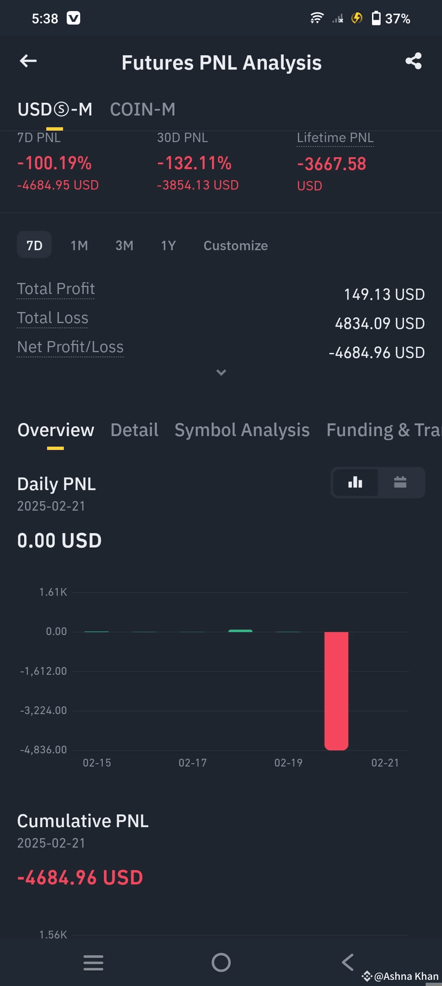Open the Detail tab
Screen dimensions: 442x986
point(134,430)
